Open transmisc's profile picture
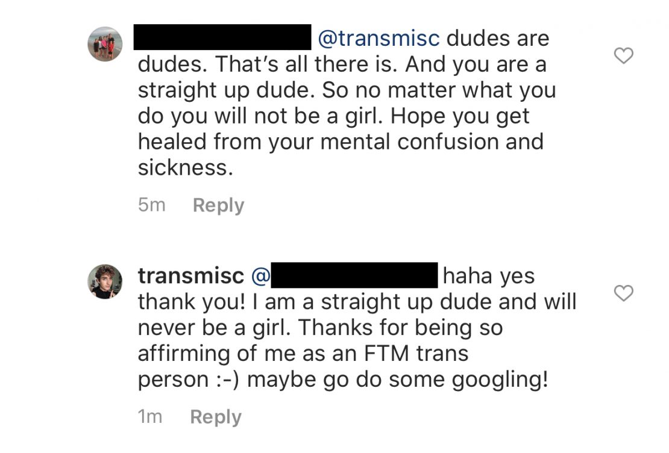The height and width of the screenshot is (453, 669). [105, 281]
